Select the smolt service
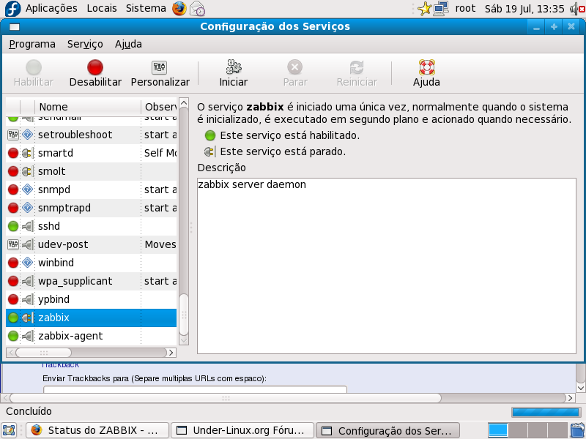The width and height of the screenshot is (586, 439). pos(91,171)
